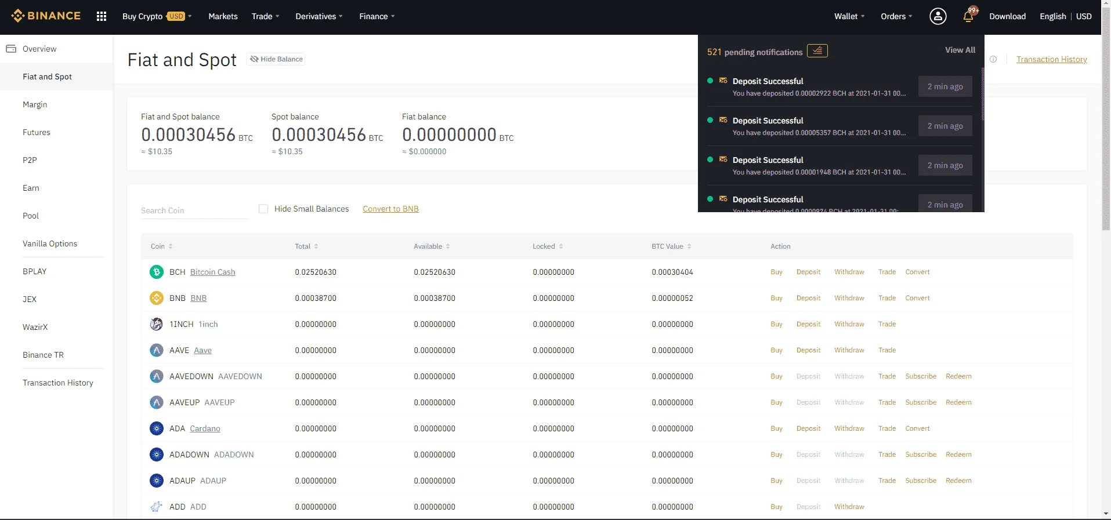
Task: Click the Convert to BNB link
Action: (390, 209)
